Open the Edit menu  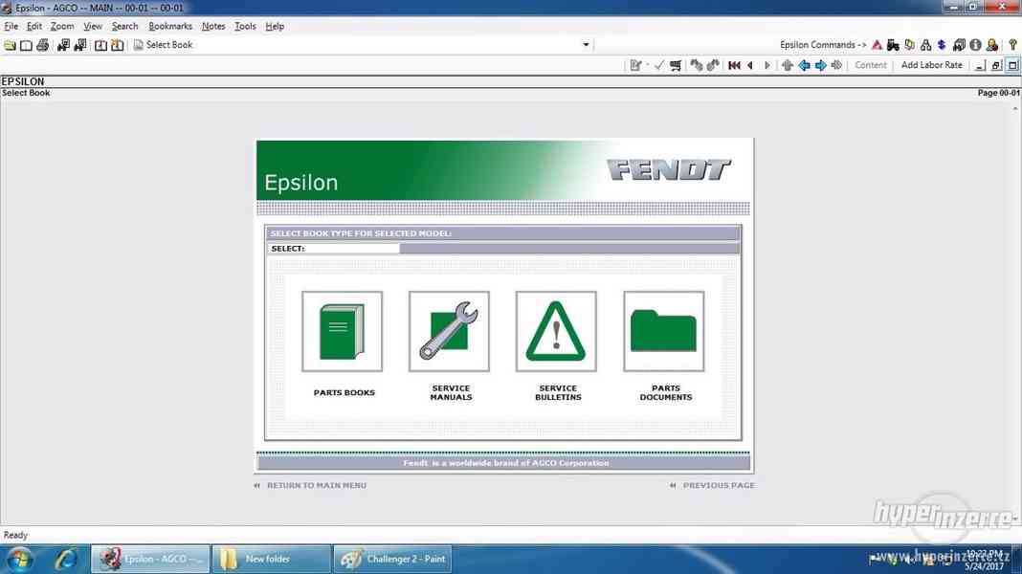pyautogui.click(x=34, y=26)
